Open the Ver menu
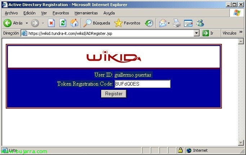 [44, 13]
